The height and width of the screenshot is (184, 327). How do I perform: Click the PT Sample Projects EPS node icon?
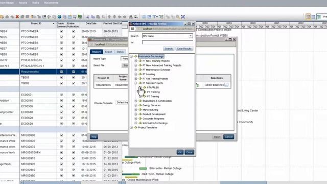click(x=140, y=83)
